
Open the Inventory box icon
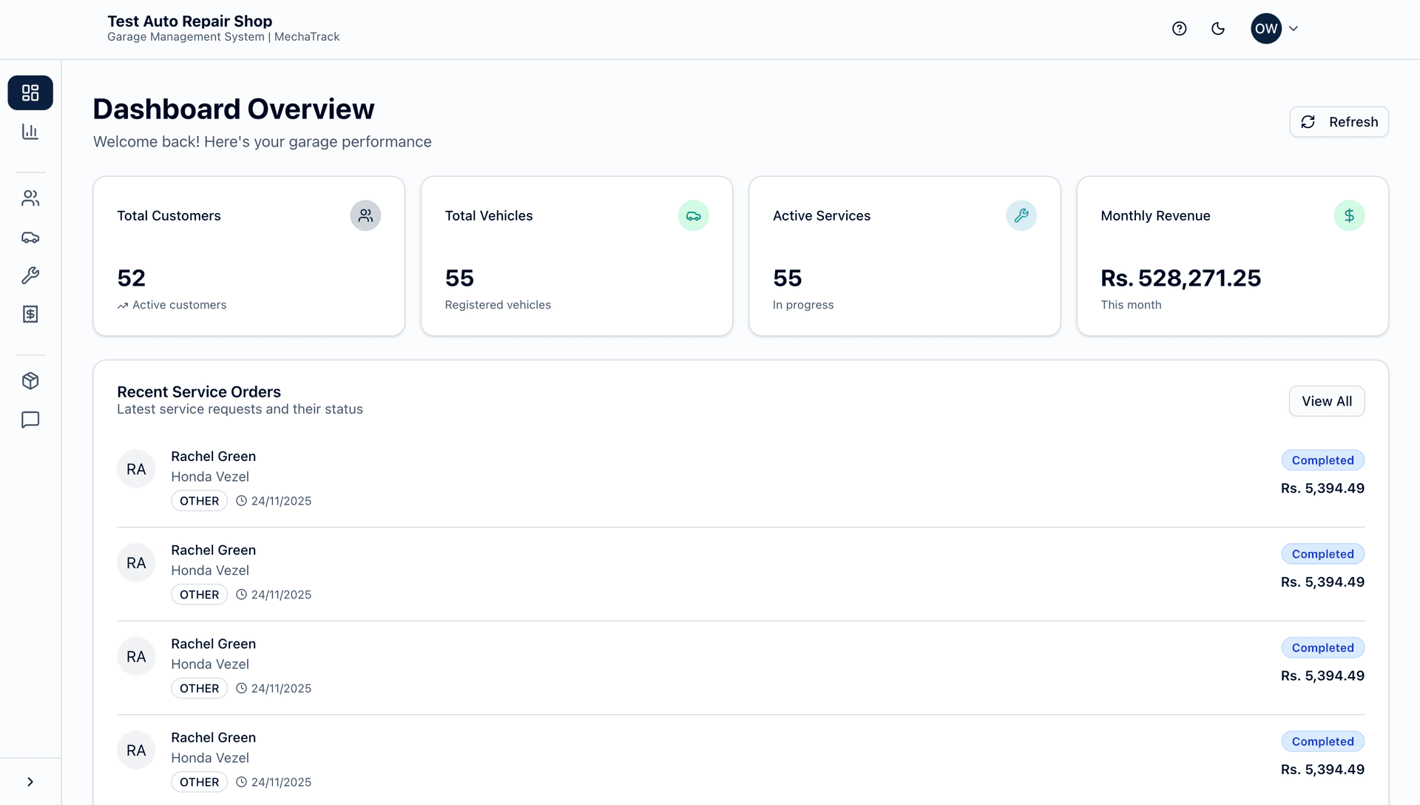pos(30,381)
